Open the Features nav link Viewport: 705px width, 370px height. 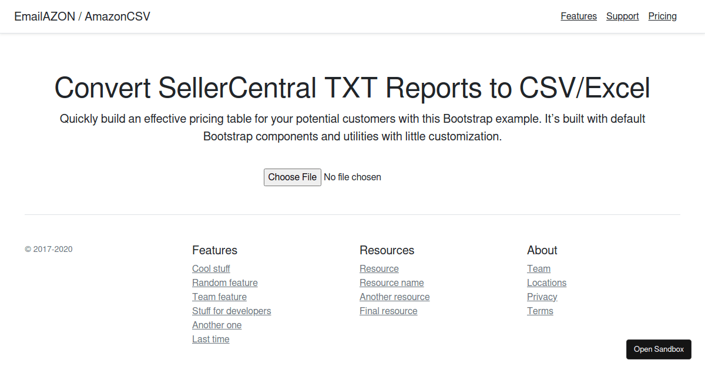click(579, 16)
